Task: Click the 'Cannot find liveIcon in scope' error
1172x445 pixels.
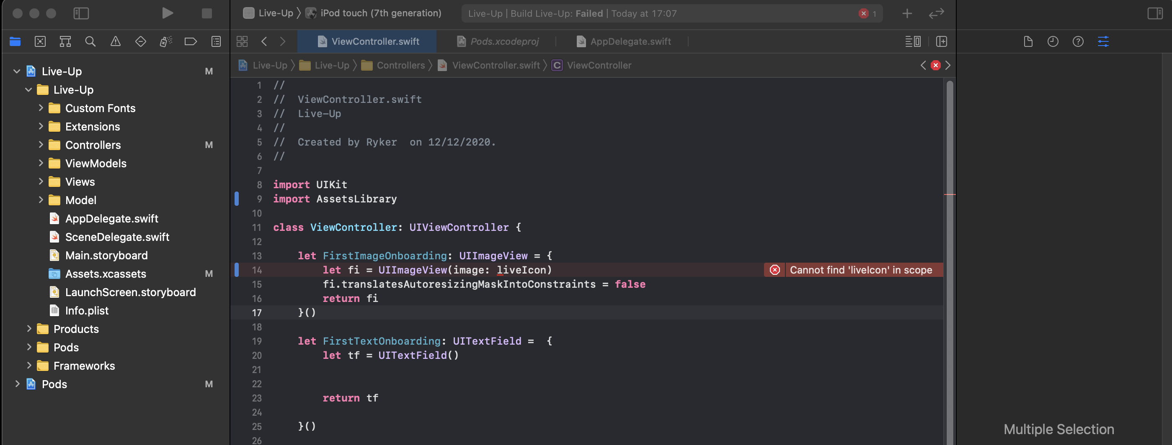Action: tap(860, 270)
